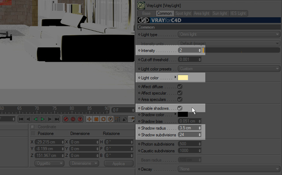Toggle the orange parameter P icon
This screenshot has height=175, width=282.
point(110,119)
